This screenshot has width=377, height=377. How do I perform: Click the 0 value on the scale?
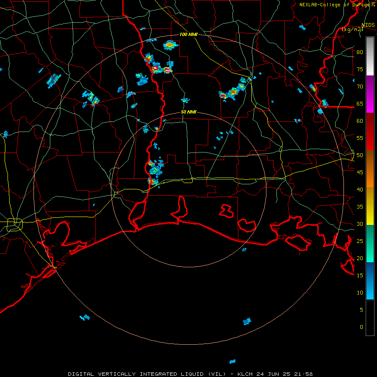[x=362, y=327]
